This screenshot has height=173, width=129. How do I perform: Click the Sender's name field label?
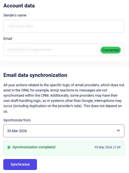[x=15, y=15]
